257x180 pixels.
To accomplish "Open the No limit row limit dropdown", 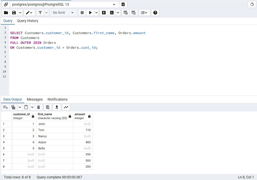I will click(x=63, y=13).
